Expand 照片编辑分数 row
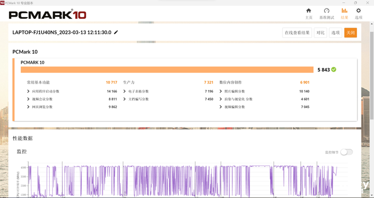Image resolution: width=374 pixels, height=198 pixels. [221, 91]
